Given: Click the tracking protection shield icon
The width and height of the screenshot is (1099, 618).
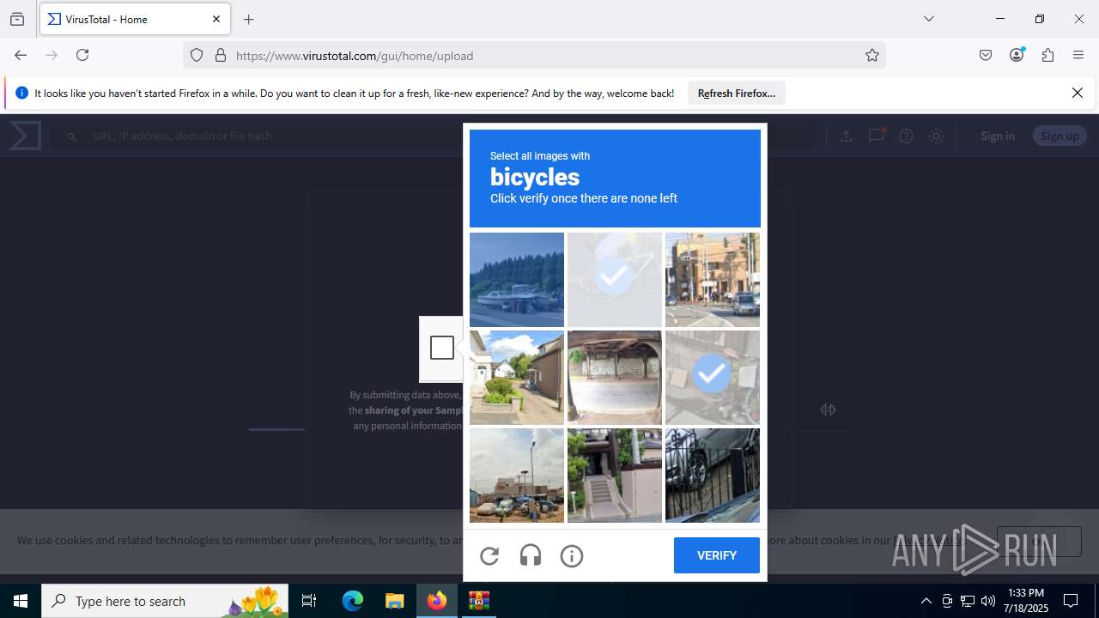Looking at the screenshot, I should coord(197,55).
